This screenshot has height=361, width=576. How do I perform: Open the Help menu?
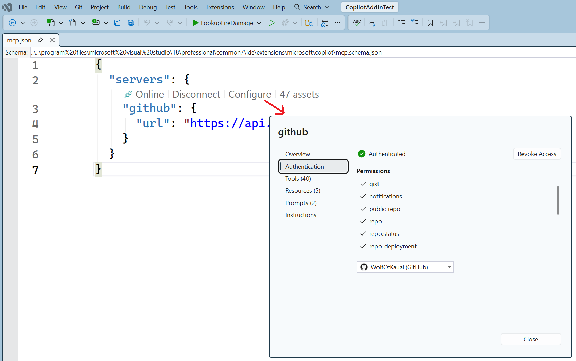coord(279,7)
